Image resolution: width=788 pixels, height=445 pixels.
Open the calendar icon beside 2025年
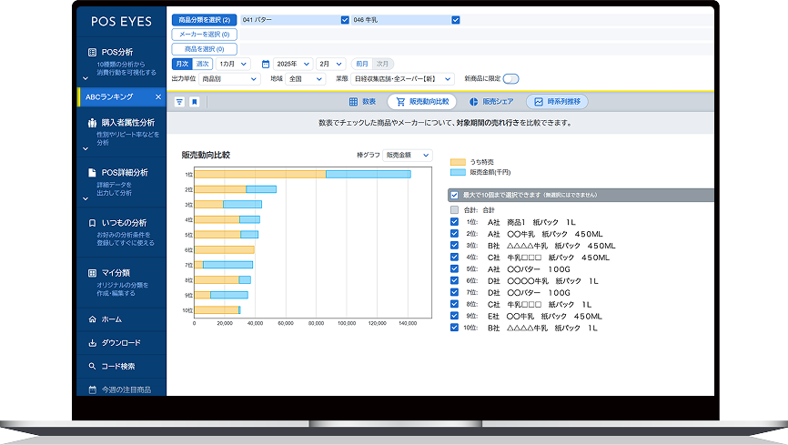pyautogui.click(x=266, y=65)
